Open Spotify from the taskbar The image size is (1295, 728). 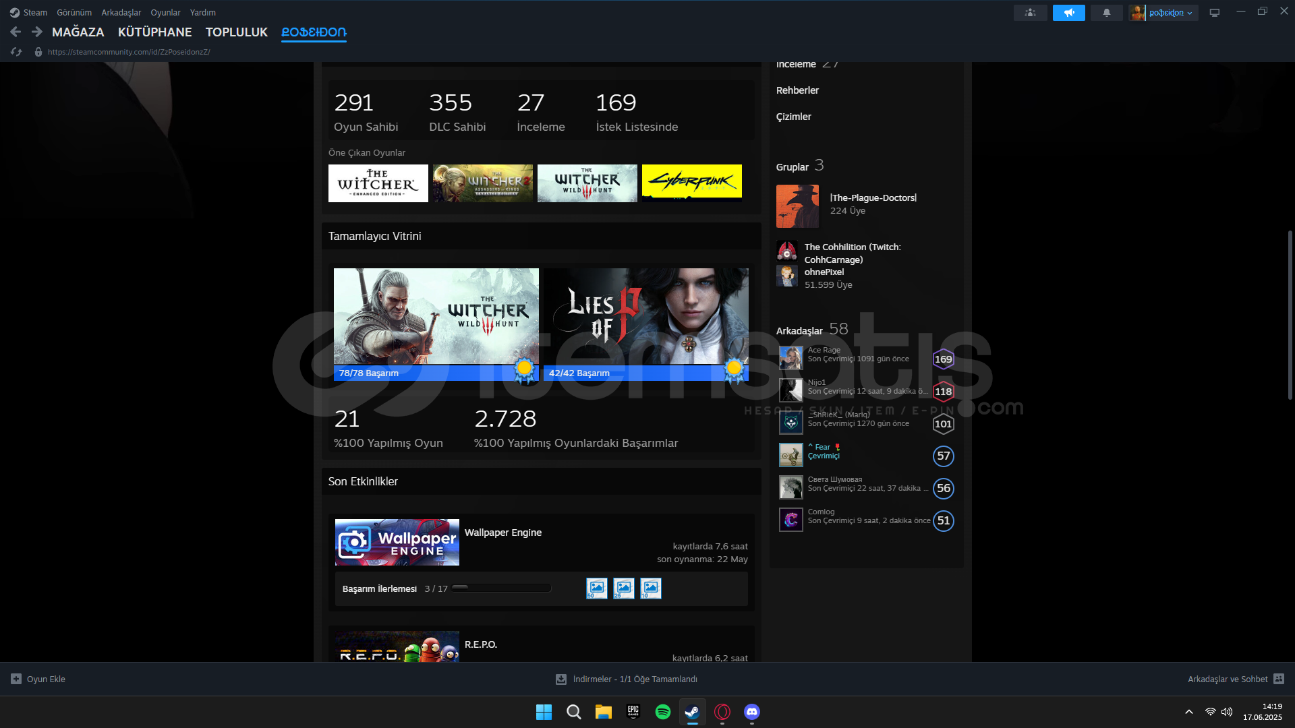tap(663, 712)
